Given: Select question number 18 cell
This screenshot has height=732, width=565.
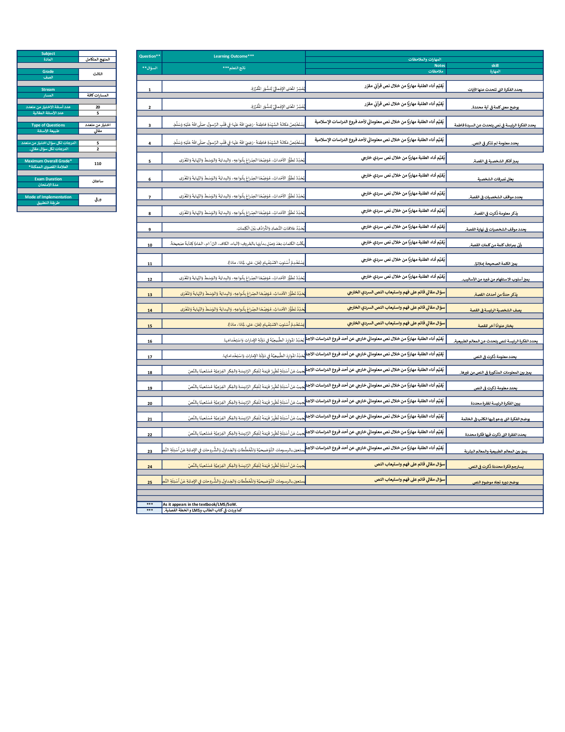Looking at the screenshot, I should (149, 372).
